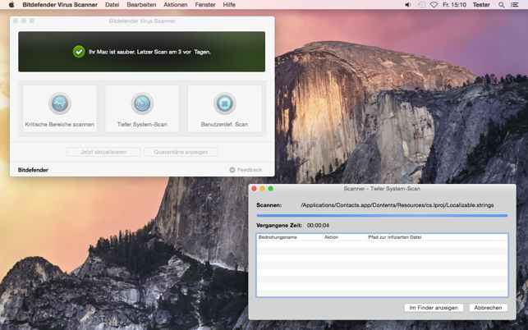The width and height of the screenshot is (528, 330).
Task: Click the volume icon in menu bar
Action: click(408, 5)
